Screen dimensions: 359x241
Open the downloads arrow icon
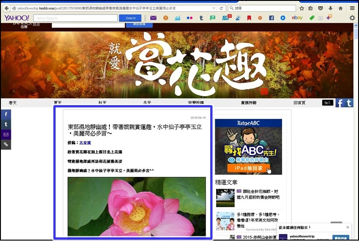pyautogui.click(x=331, y=8)
